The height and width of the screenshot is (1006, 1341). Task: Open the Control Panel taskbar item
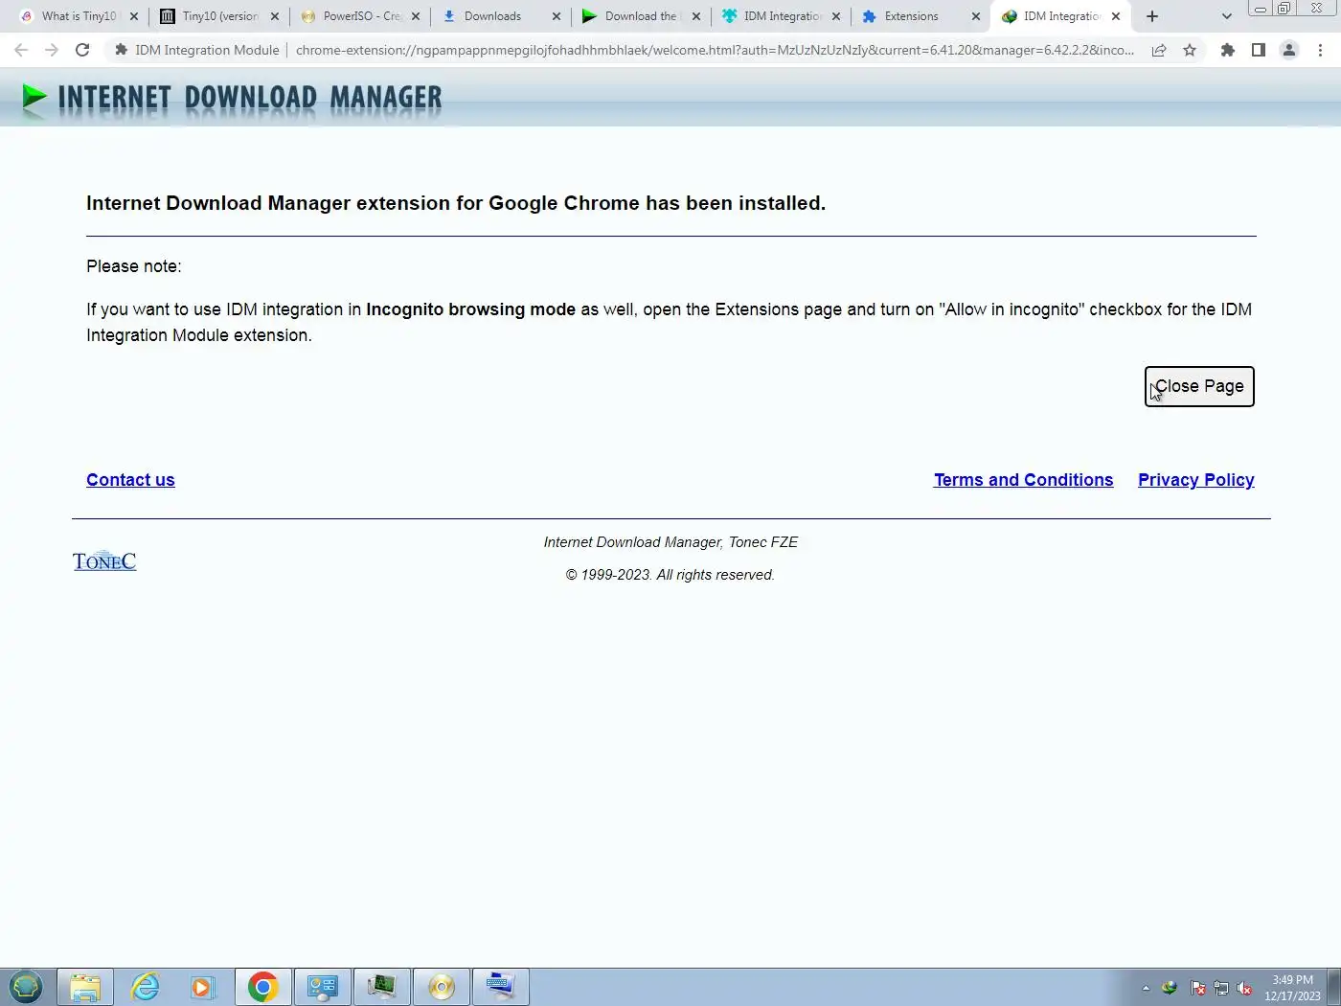pyautogui.click(x=323, y=987)
